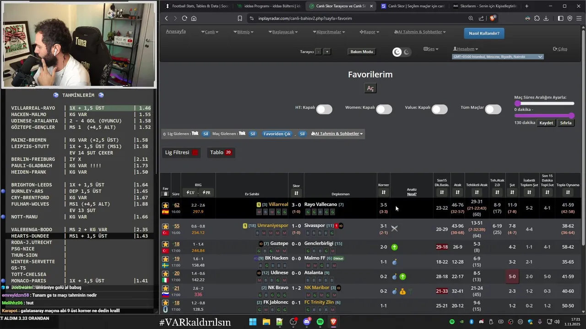Screen dimensions: 586x329
Task: Sort by Tehlikeli Atak column
Action: pos(477,192)
